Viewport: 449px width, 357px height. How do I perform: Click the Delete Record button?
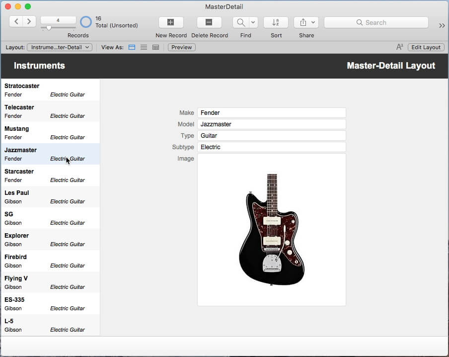(x=209, y=22)
